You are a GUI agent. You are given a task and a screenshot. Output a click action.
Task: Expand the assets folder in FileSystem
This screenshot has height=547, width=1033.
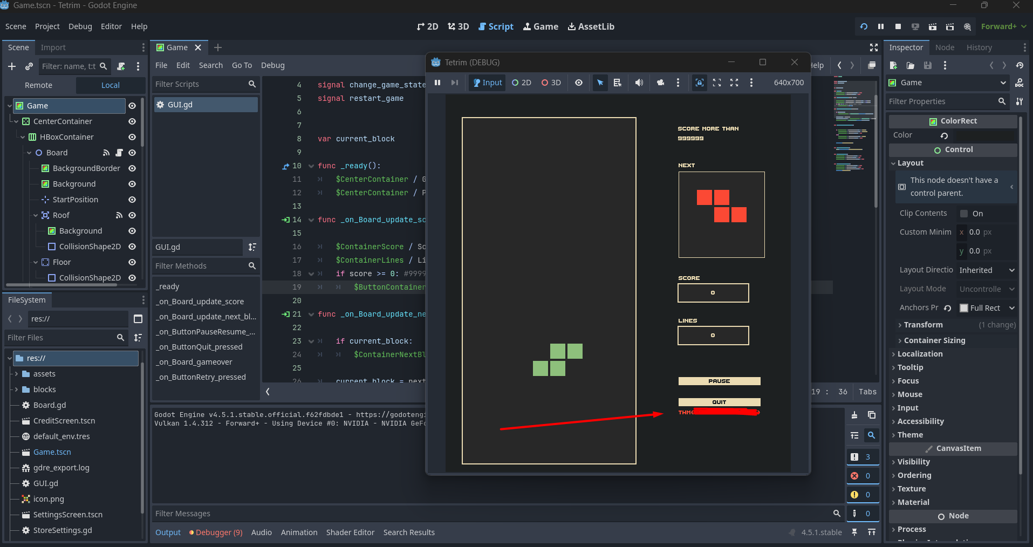(x=16, y=374)
